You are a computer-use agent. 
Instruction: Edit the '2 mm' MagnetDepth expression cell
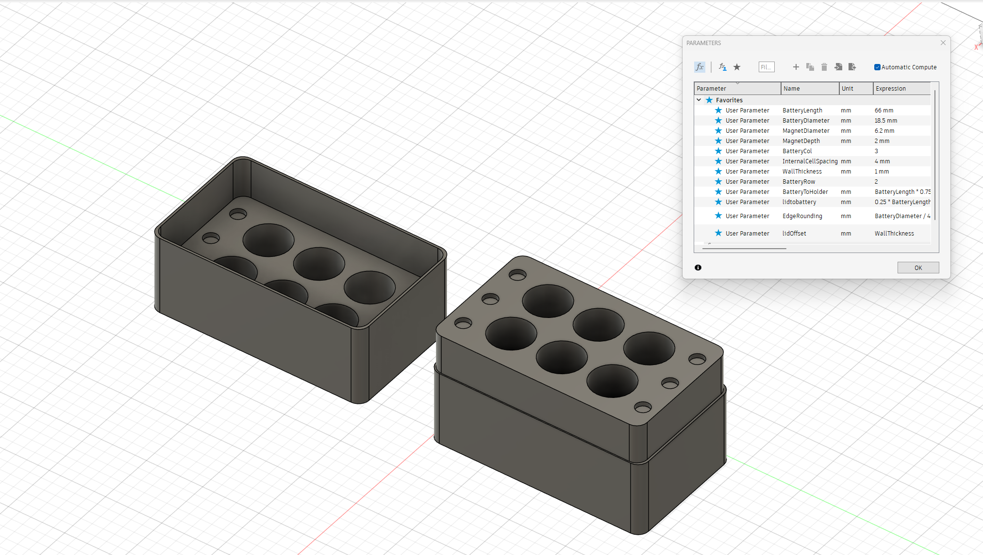click(x=882, y=141)
